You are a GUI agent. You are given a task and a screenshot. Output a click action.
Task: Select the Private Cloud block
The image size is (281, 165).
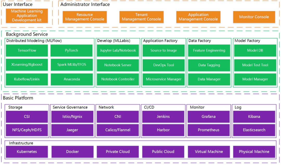point(118,152)
